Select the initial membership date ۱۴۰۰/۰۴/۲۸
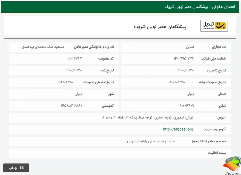Viewport: 241px width, 175px height. point(177,82)
